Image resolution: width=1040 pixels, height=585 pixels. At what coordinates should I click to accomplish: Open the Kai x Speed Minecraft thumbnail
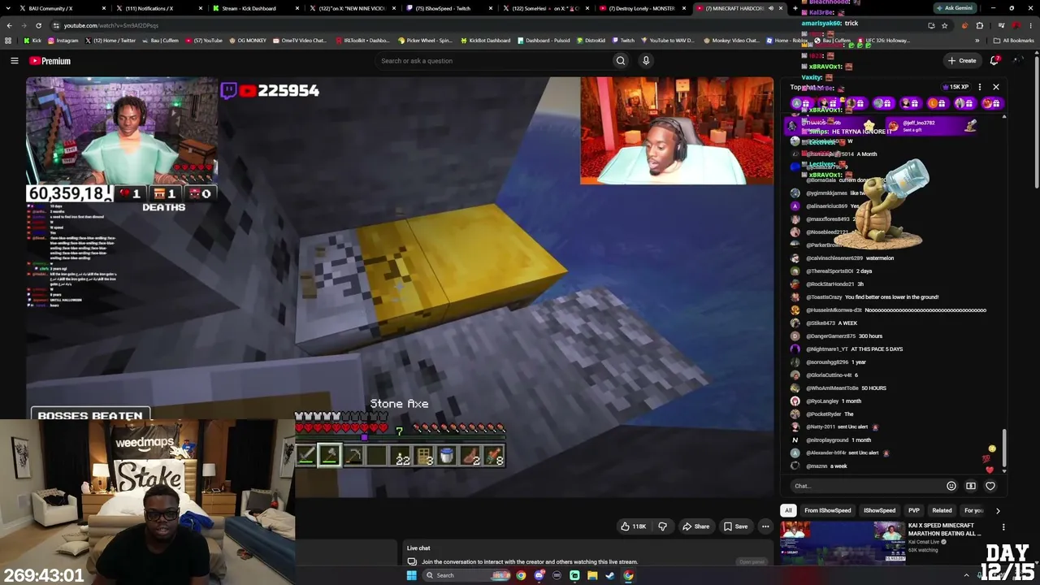[x=842, y=542]
